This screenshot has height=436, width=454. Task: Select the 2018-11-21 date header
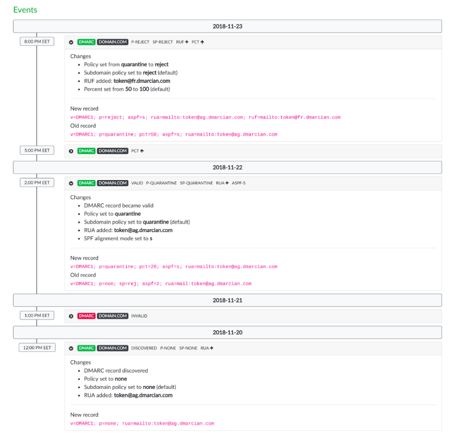227,300
